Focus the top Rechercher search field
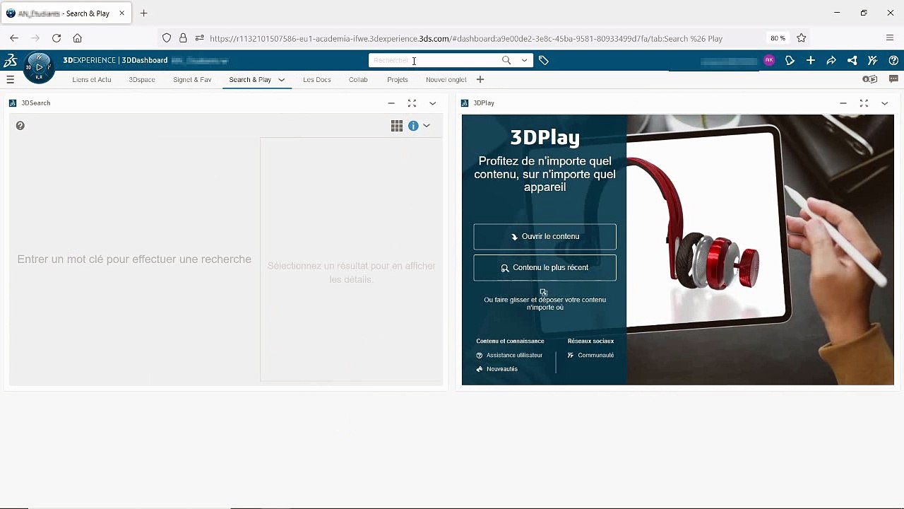Viewport: 904px width, 509px height. click(x=434, y=60)
